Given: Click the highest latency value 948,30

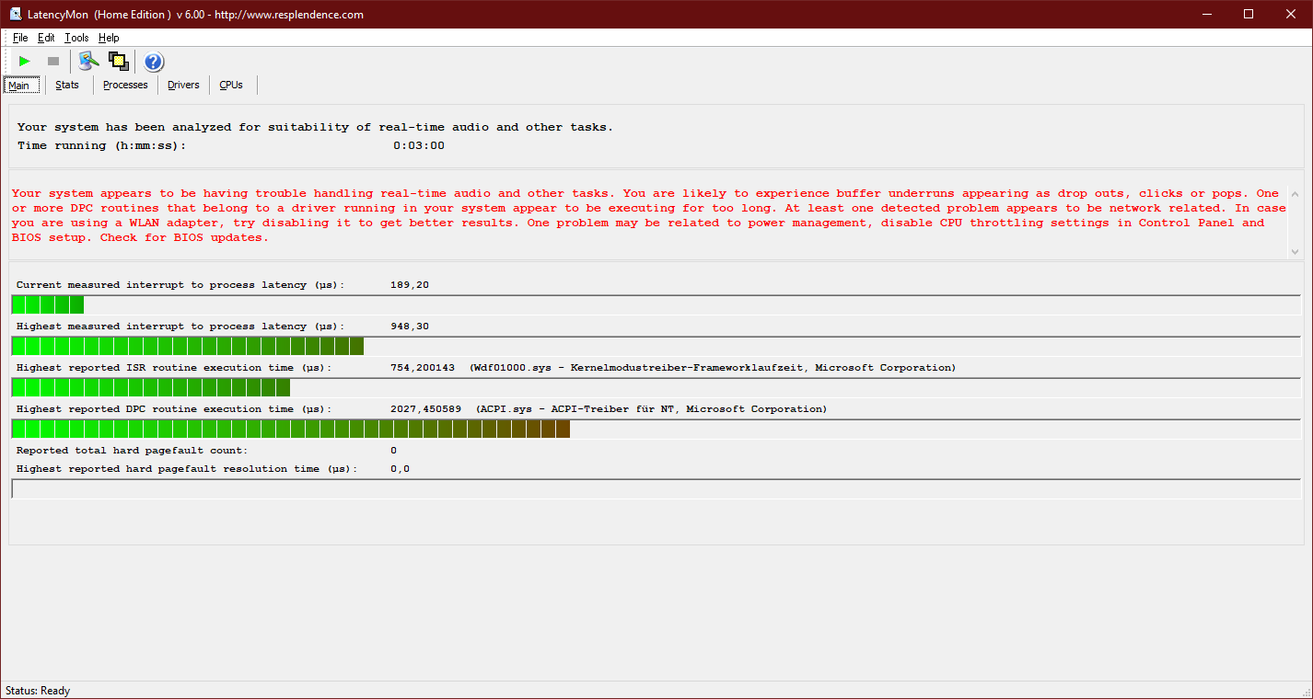Looking at the screenshot, I should (410, 327).
